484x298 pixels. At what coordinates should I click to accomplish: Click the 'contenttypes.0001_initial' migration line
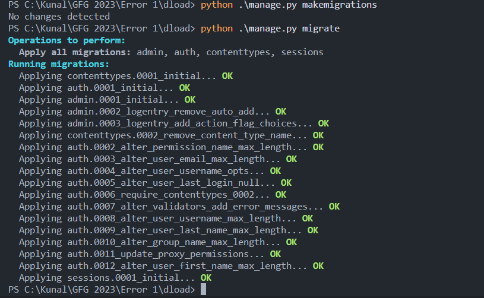(118, 76)
